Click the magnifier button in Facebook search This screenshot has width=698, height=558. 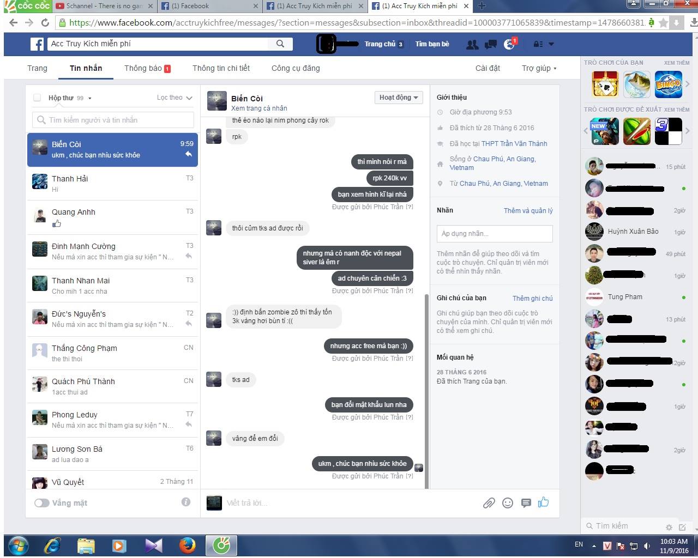point(280,44)
